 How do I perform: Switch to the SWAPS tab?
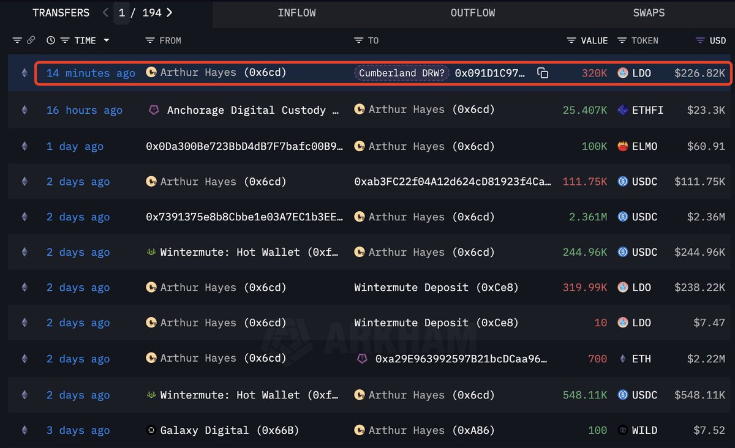click(x=649, y=13)
